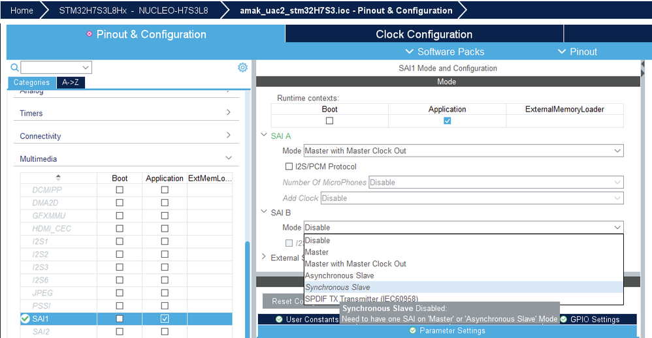Toggle the SAI1 Boot checkbox
652x338 pixels.
120,318
